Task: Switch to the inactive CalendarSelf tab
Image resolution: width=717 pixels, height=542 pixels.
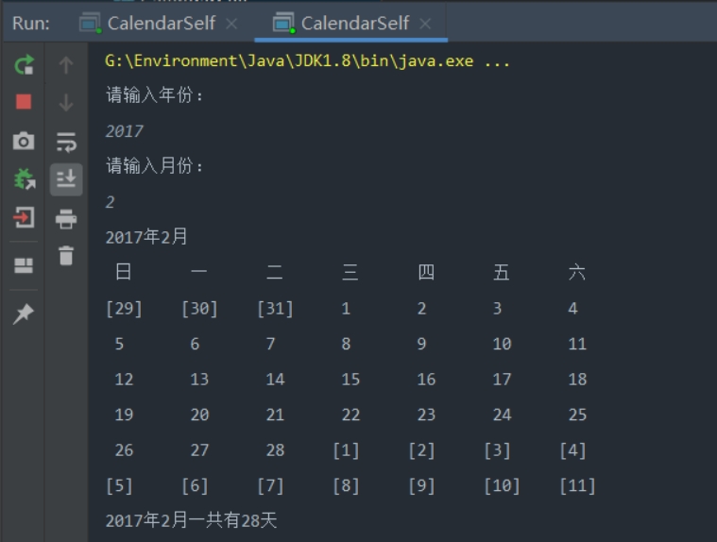Action: [161, 23]
